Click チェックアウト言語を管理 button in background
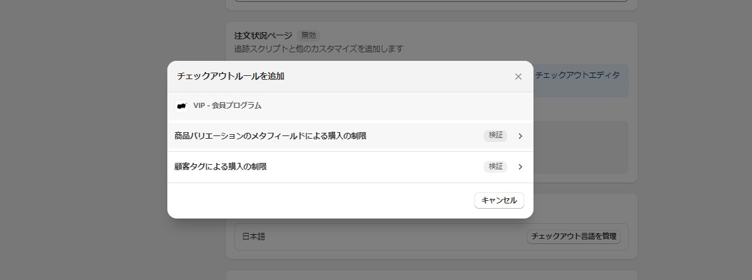Screen dimensions: 752x280 click(x=574, y=237)
